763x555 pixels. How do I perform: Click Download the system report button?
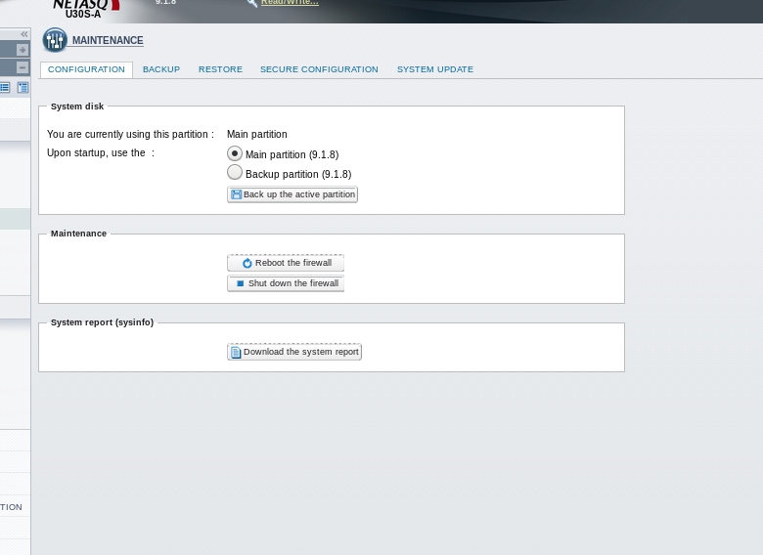pyautogui.click(x=294, y=352)
